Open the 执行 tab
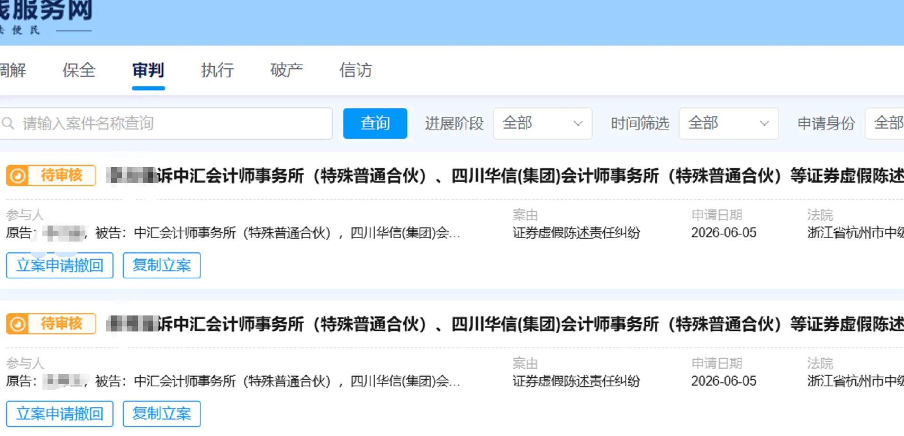The height and width of the screenshot is (436, 904). point(218,70)
